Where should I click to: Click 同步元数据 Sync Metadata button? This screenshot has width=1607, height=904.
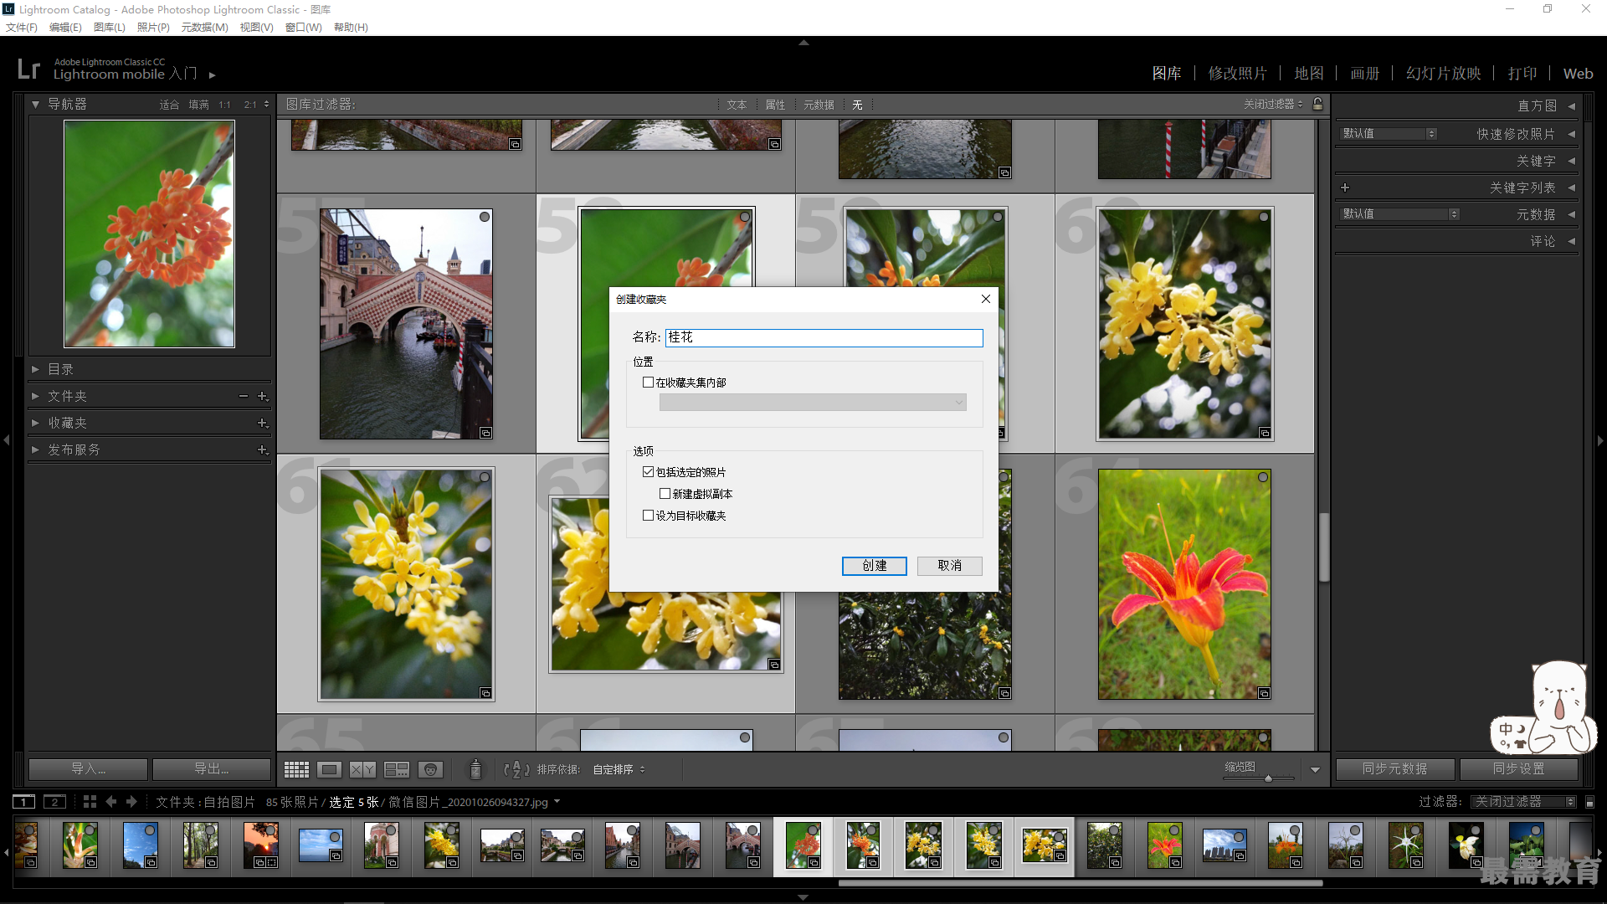pyautogui.click(x=1394, y=768)
